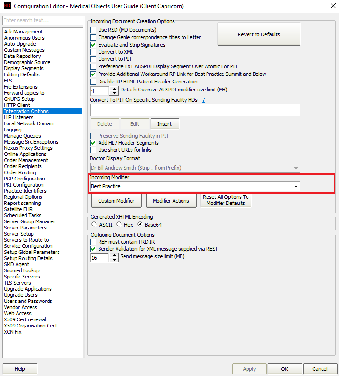This screenshot has height=376, width=339.
Task: Decrease Detach Oversize AUSPDI size limit
Action: click(114, 93)
